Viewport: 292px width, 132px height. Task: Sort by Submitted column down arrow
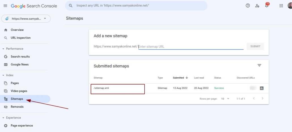[187, 78]
